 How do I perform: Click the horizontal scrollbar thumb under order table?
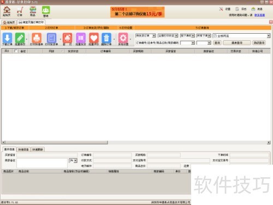click(56, 142)
